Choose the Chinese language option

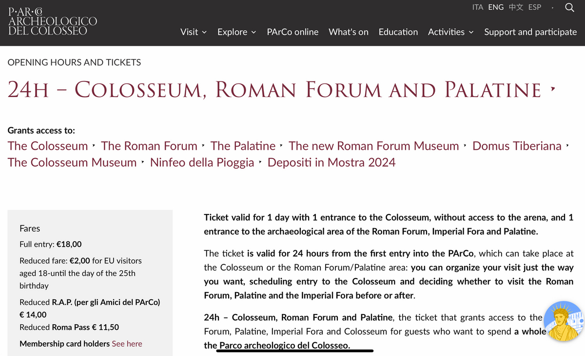click(516, 7)
